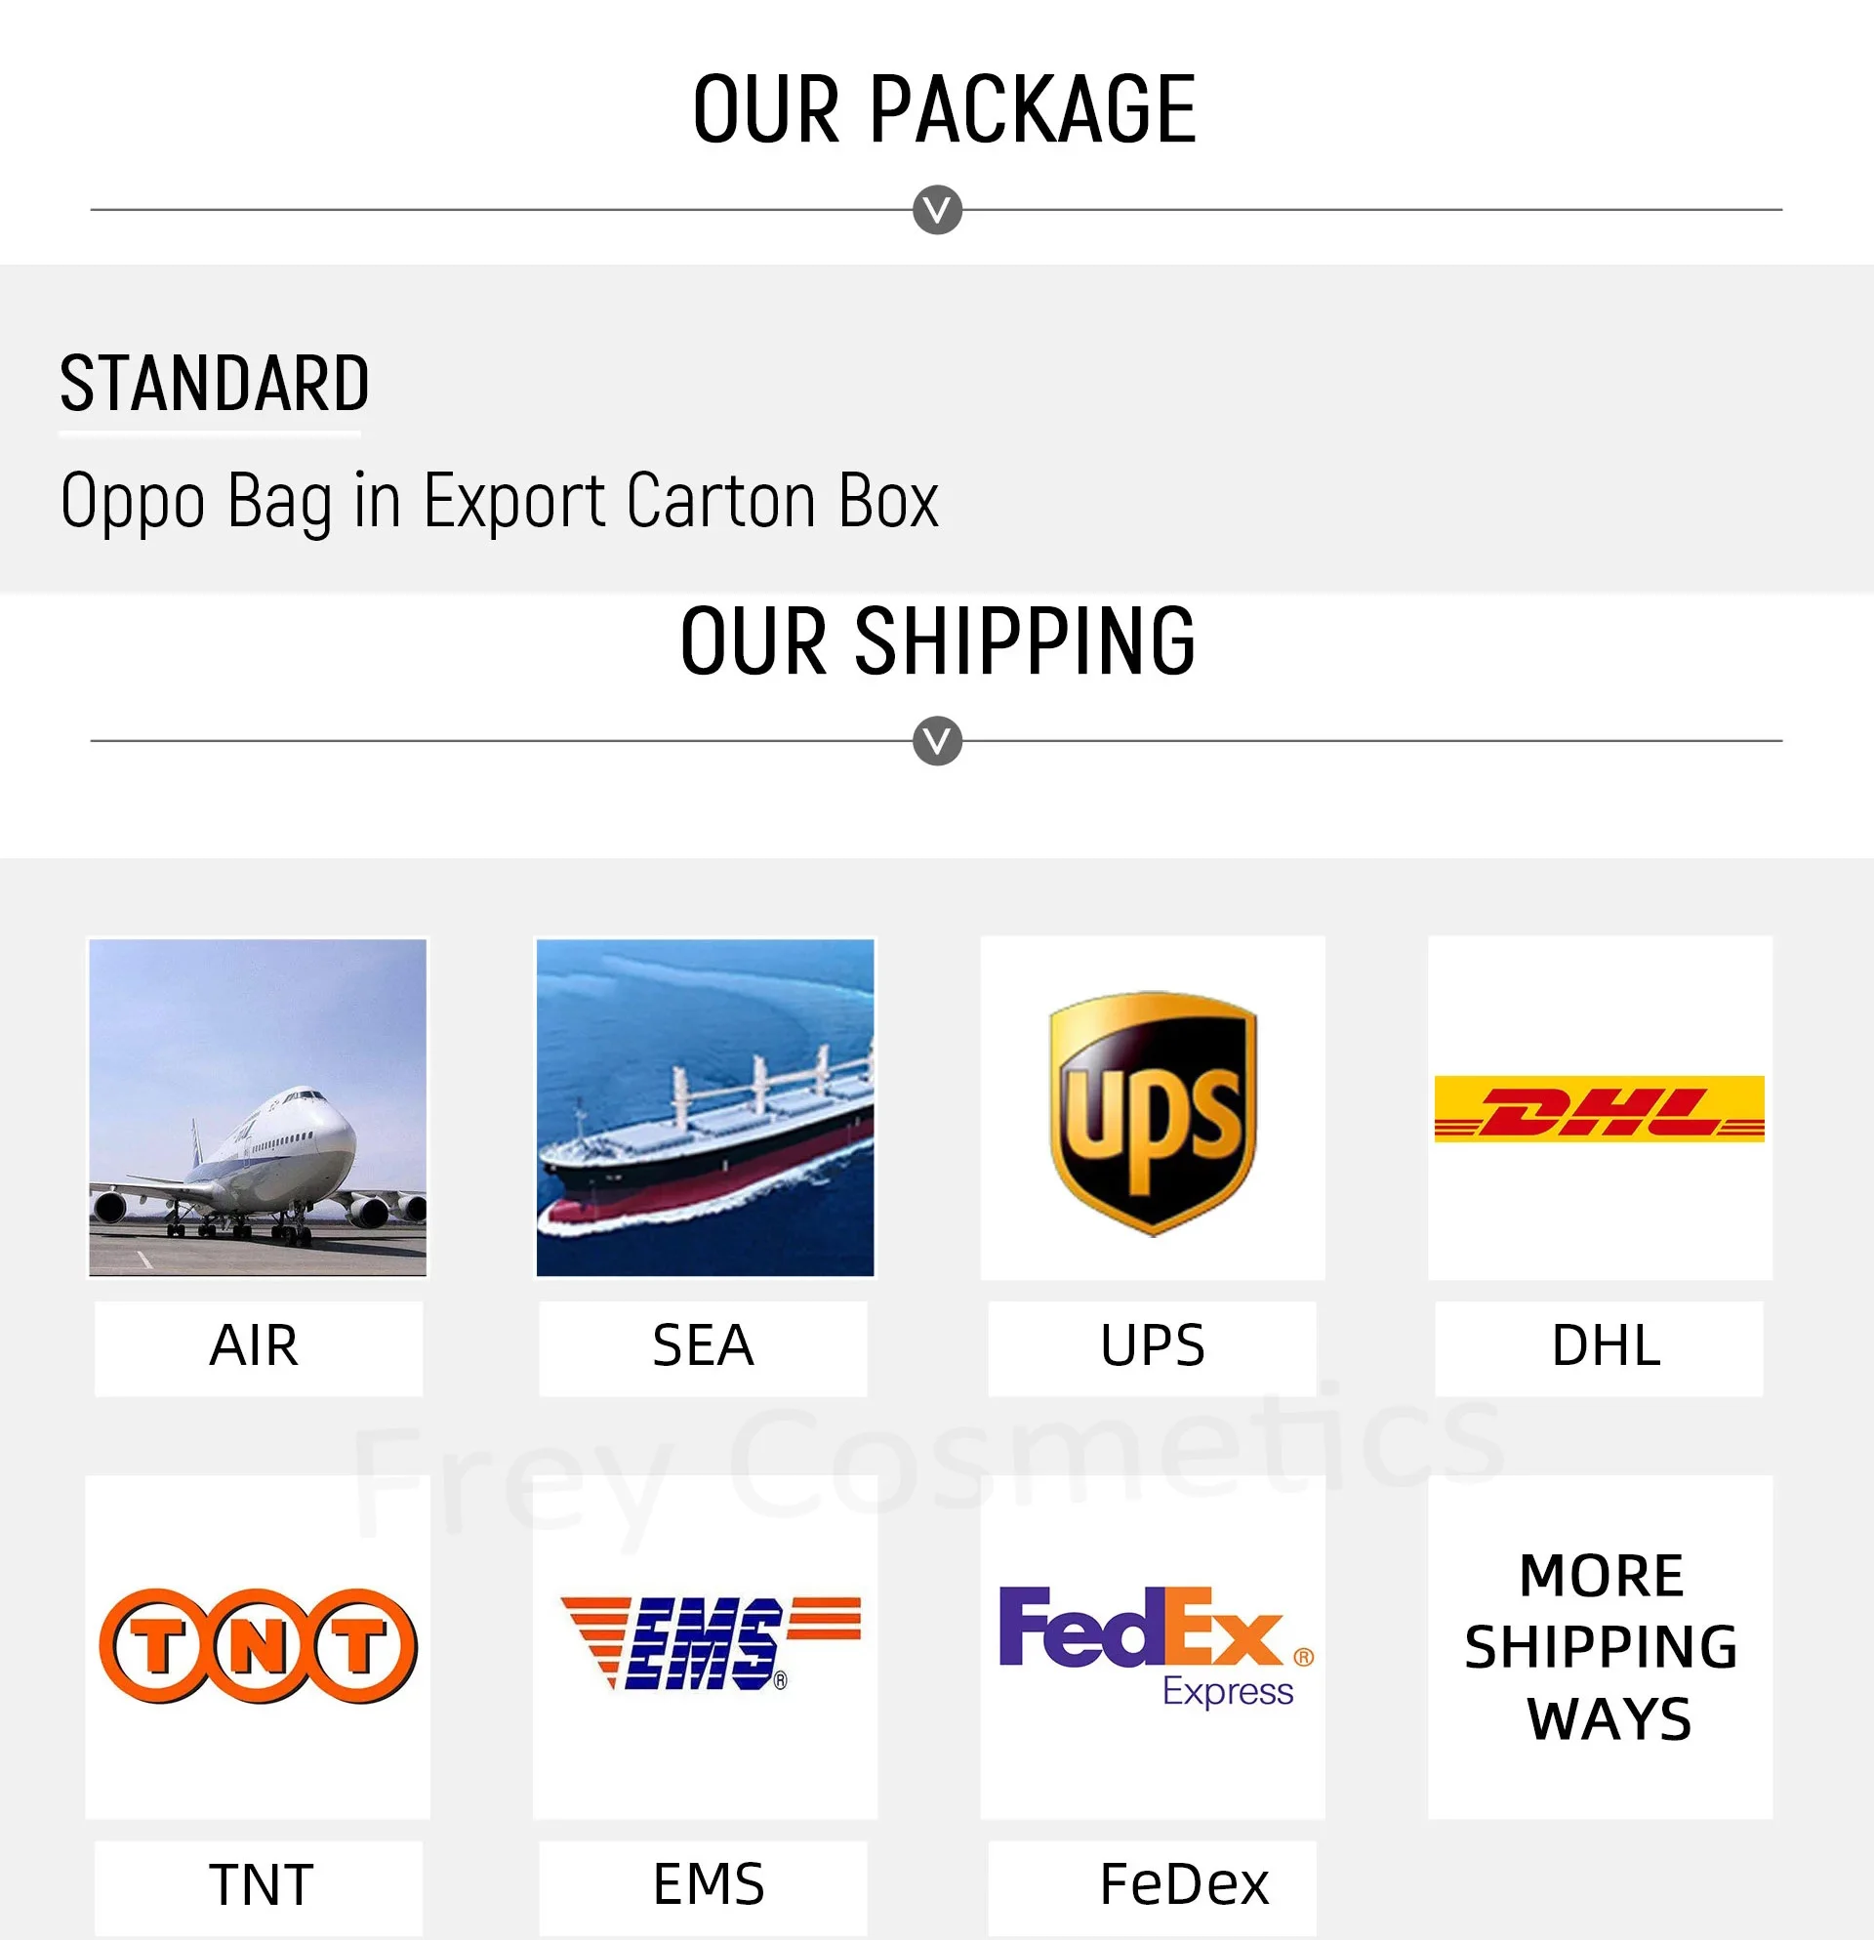Viewport: 1874px width, 1940px height.
Task: Select the TNT text label
Action: 262,1885
